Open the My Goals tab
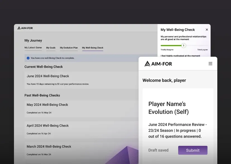Screen dimensions: 231x164 pyautogui.click(x=51, y=47)
